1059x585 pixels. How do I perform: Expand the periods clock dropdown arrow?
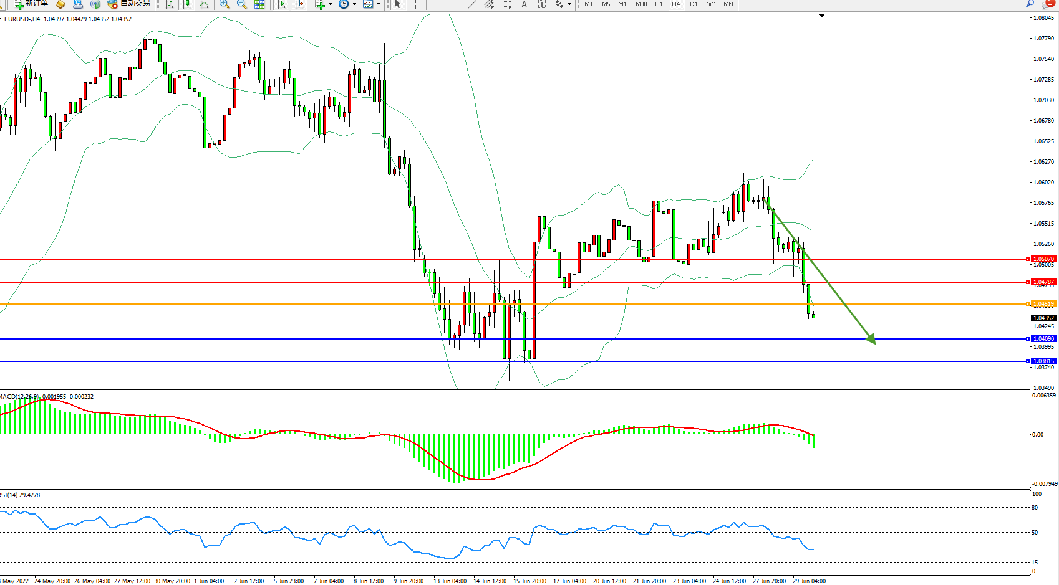pos(354,4)
